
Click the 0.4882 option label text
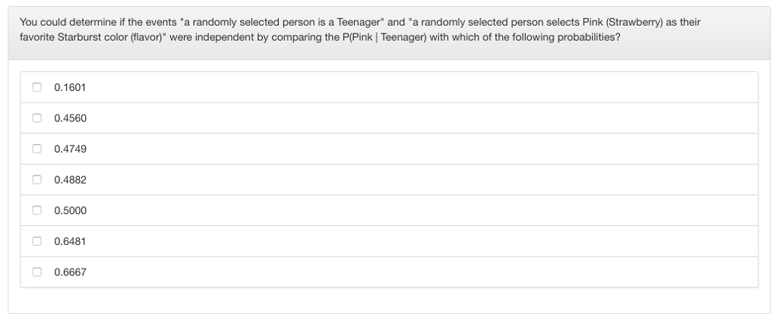70,180
